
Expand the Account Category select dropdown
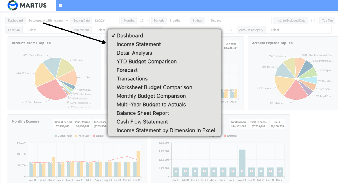pos(299,30)
